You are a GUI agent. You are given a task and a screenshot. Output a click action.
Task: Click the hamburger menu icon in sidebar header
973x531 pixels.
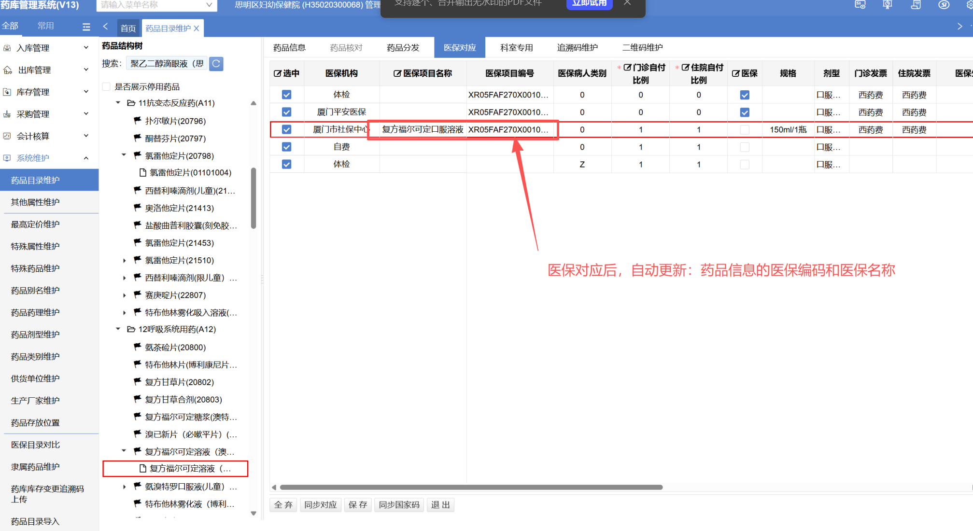86,27
